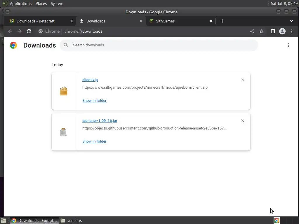Open Chrome's three-dot main menu

pos(292,31)
